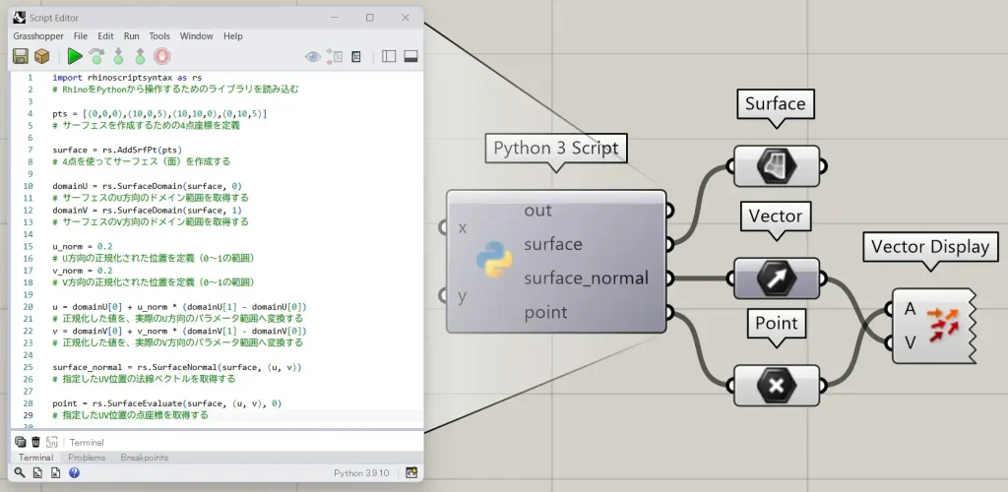The height and width of the screenshot is (492, 1008).
Task: Click the first document icon beside the magnifier
Action: (x=37, y=472)
